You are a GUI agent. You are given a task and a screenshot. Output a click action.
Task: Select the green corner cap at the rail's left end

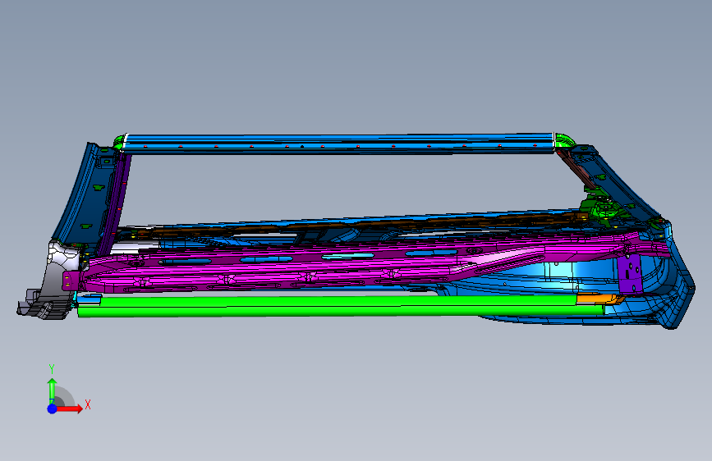pyautogui.click(x=120, y=141)
